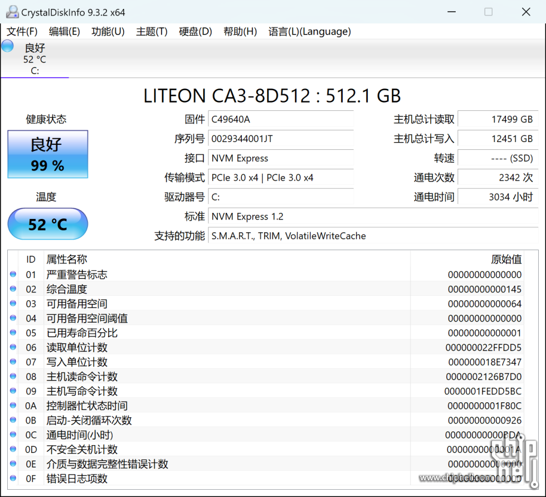Screen dimensions: 546x497
Task: Select row text 写入单位计数
Action: (77, 362)
